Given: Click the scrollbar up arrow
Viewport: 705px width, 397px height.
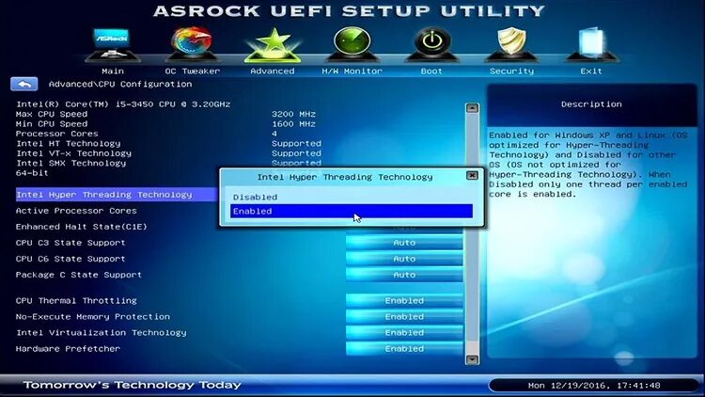Looking at the screenshot, I should (x=472, y=108).
